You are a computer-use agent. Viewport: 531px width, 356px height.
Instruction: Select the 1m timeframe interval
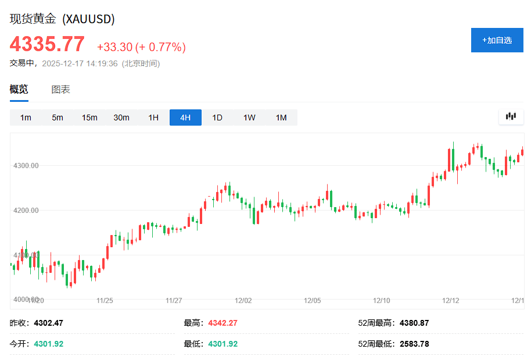click(26, 118)
